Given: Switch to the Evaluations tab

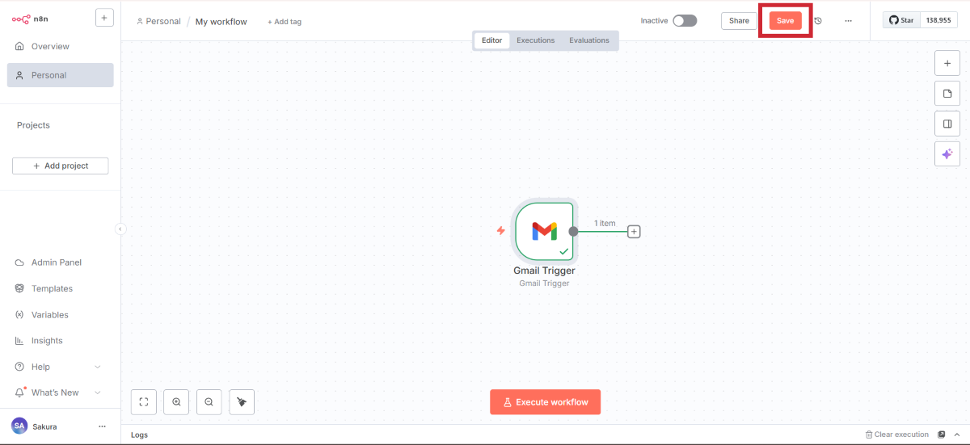Looking at the screenshot, I should (x=588, y=40).
